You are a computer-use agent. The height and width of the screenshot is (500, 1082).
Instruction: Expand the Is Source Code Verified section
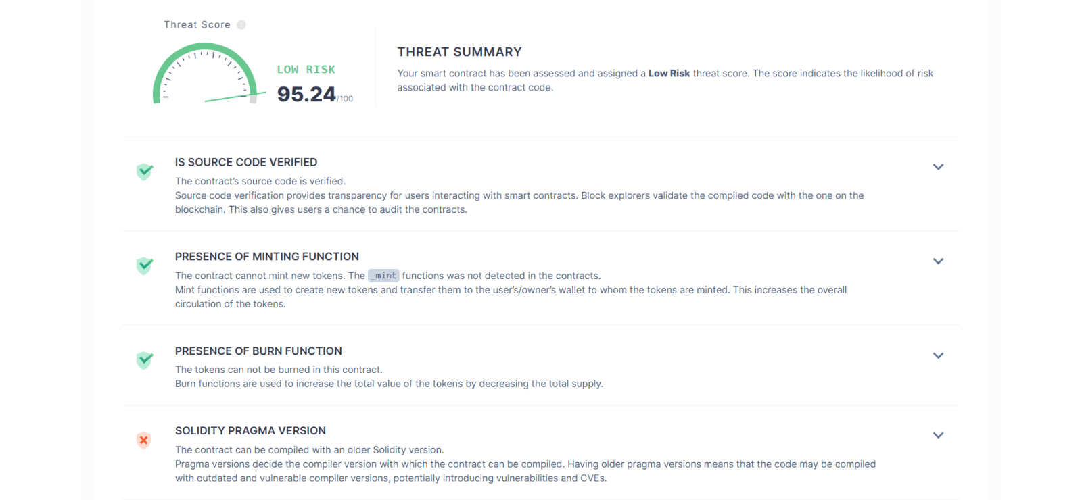pos(938,167)
